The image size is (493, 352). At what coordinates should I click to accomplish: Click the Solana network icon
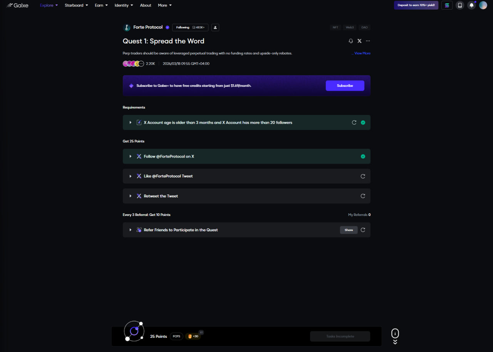pyautogui.click(x=447, y=5)
